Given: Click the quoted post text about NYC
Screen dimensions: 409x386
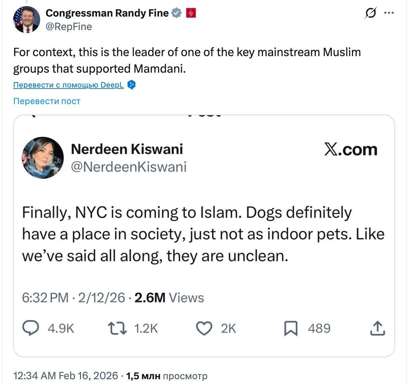Looking at the screenshot, I should point(203,234).
